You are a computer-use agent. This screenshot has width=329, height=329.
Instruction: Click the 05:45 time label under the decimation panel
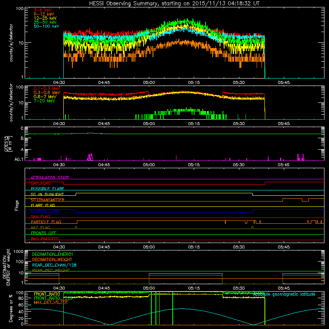(x=283, y=288)
